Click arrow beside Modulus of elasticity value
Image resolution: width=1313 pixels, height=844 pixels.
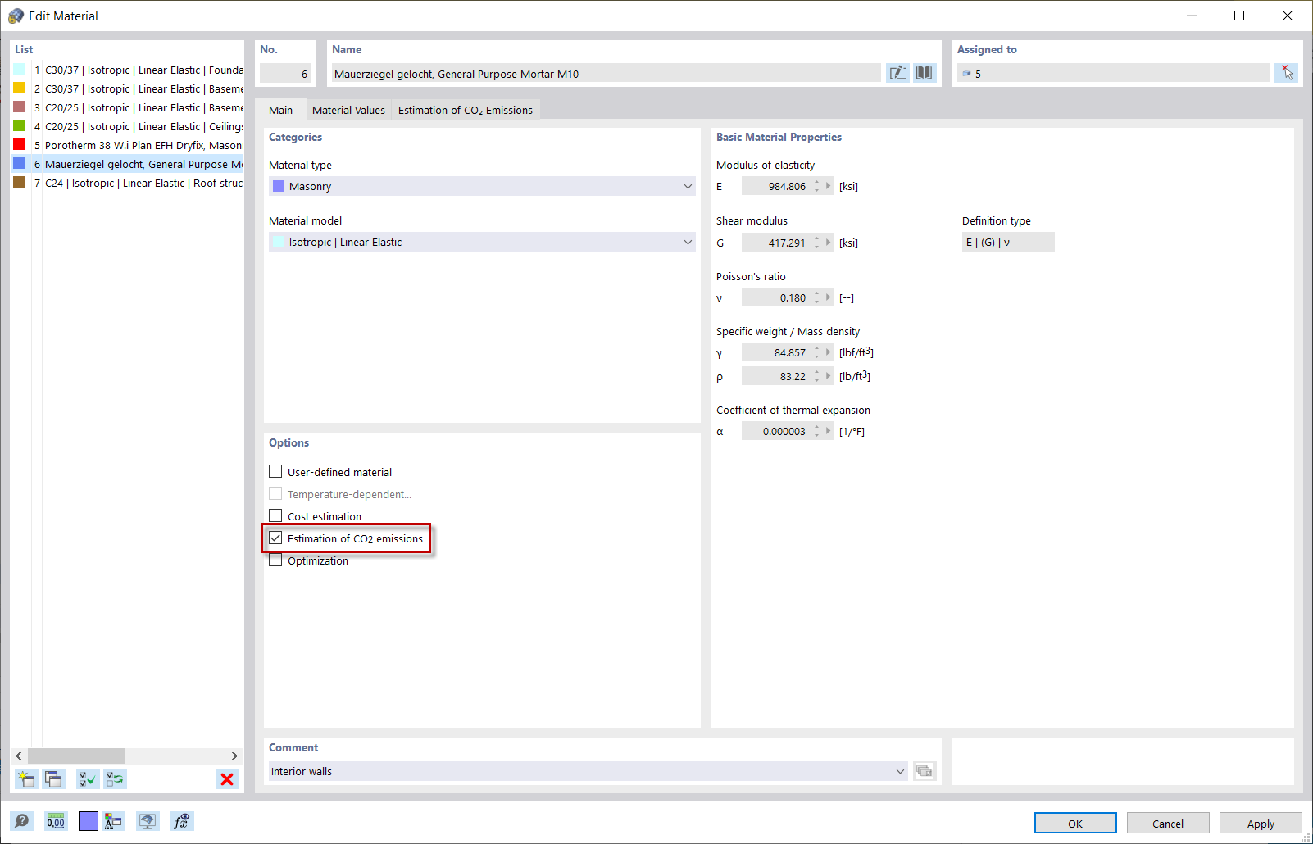click(829, 186)
